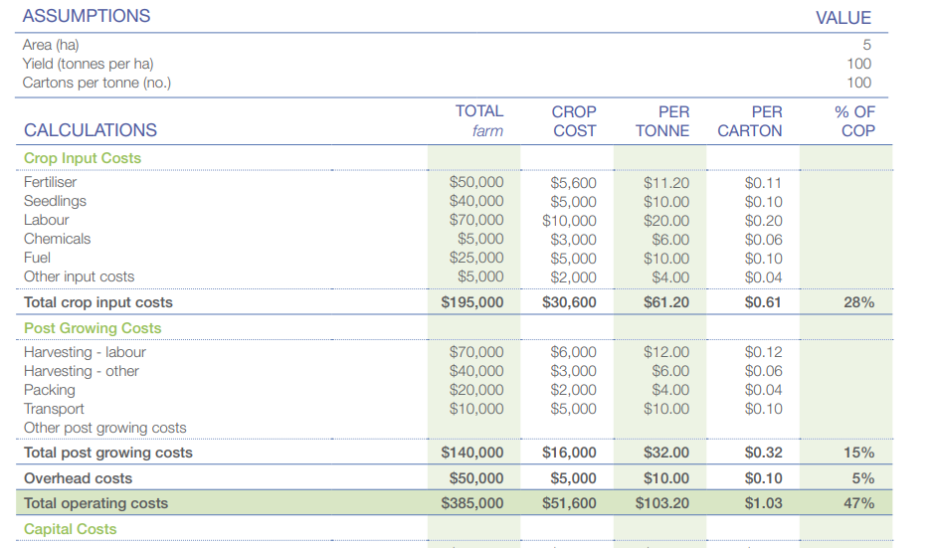Click the CROP COST column header
The image size is (939, 548).
coord(574,121)
